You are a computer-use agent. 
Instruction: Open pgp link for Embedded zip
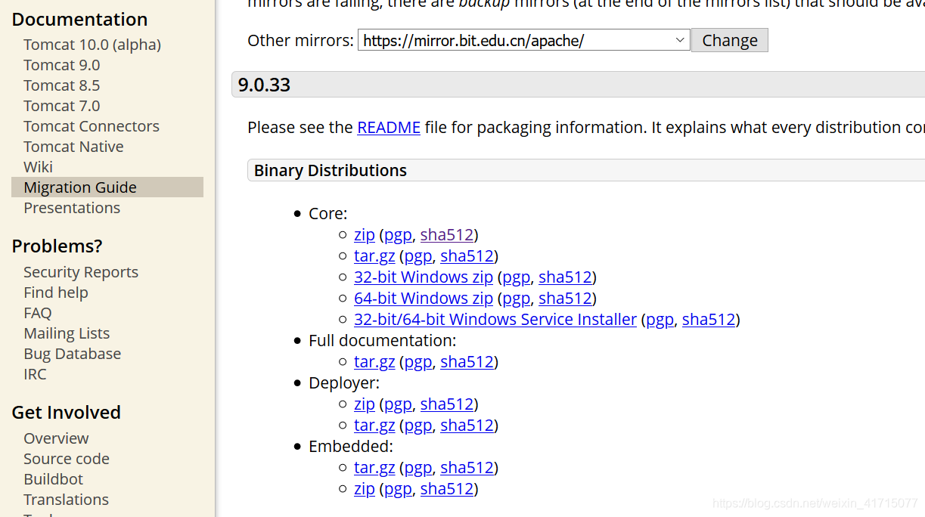pos(399,489)
